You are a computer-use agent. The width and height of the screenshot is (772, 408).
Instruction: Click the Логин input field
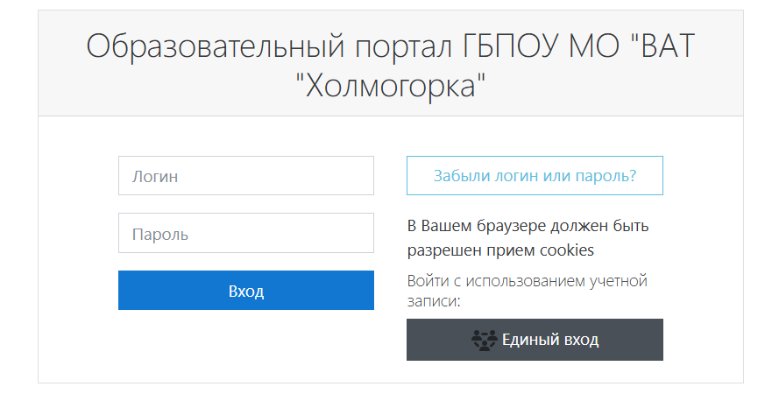246,176
